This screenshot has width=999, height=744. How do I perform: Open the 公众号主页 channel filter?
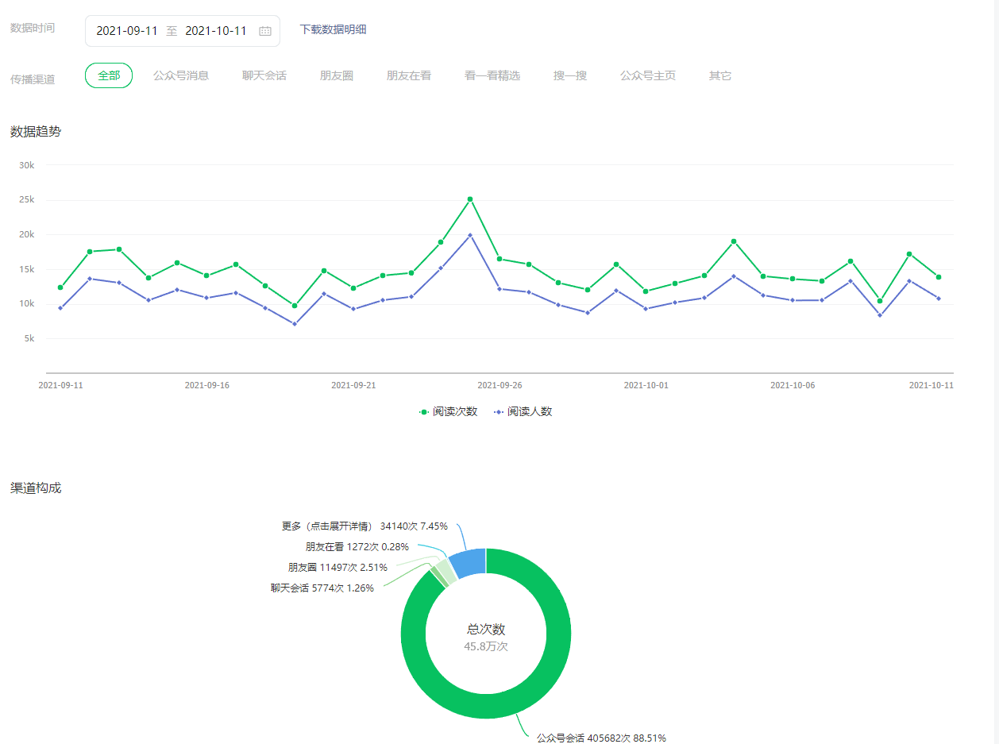(648, 75)
